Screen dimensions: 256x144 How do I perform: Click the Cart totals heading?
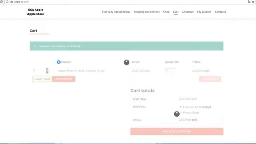[142, 90]
